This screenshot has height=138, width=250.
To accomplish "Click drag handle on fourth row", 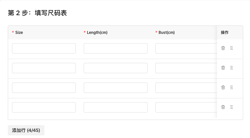I will coord(232,107).
